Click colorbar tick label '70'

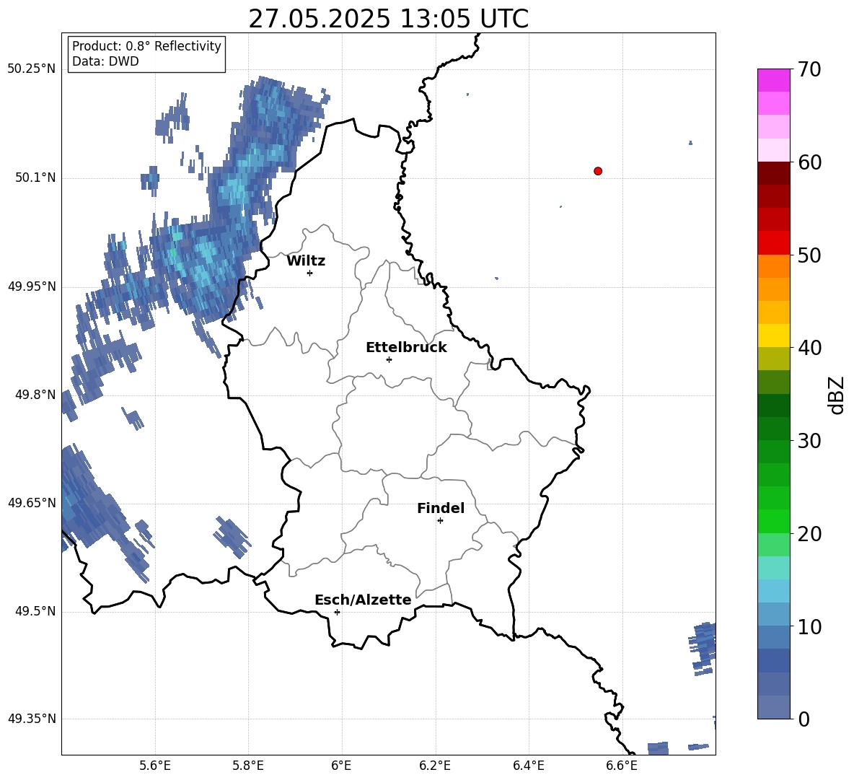(x=809, y=70)
